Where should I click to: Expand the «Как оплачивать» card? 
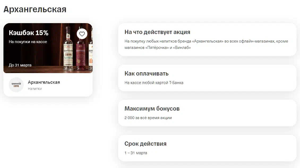tap(147, 74)
